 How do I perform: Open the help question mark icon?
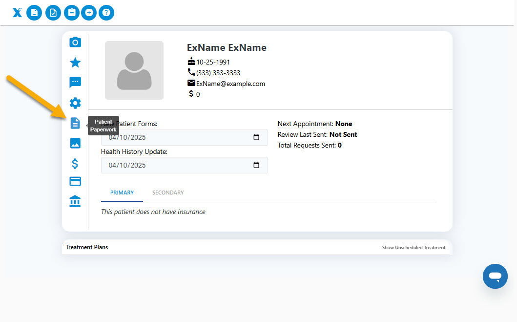(x=106, y=13)
